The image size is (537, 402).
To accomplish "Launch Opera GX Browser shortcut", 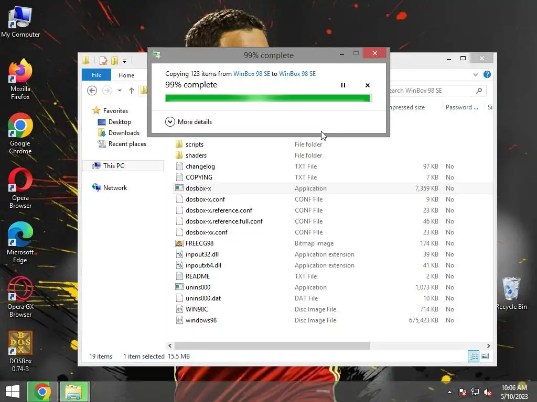I will point(20,297).
